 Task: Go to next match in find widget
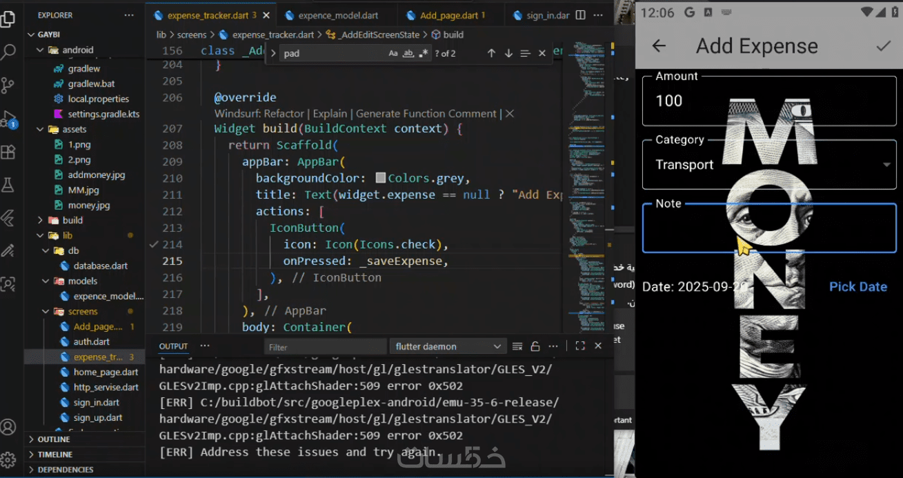pyautogui.click(x=508, y=53)
